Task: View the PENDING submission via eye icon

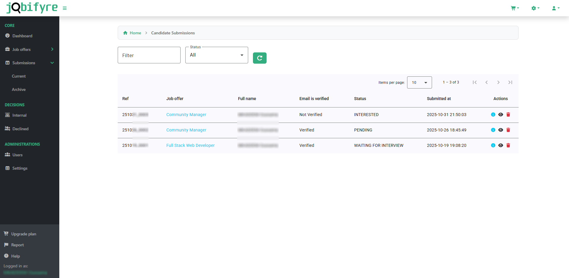Action: pos(501,130)
